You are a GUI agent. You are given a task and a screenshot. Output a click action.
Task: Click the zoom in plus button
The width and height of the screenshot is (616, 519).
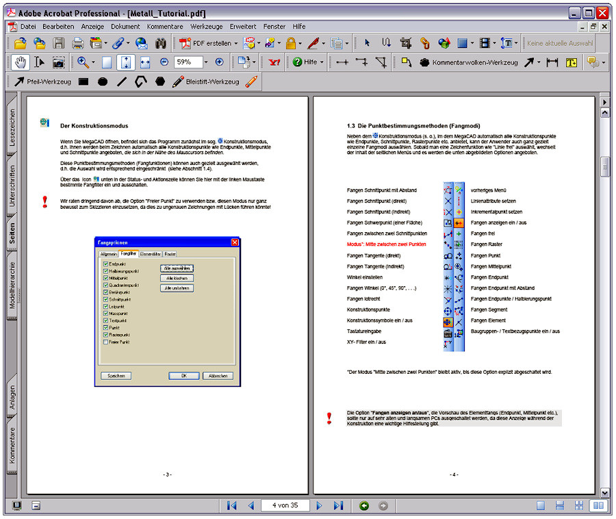pyautogui.click(x=219, y=62)
